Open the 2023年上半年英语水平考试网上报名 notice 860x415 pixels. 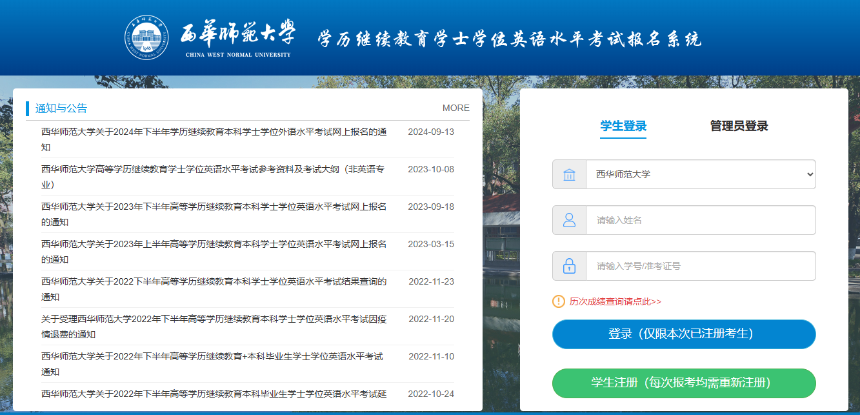pos(214,252)
